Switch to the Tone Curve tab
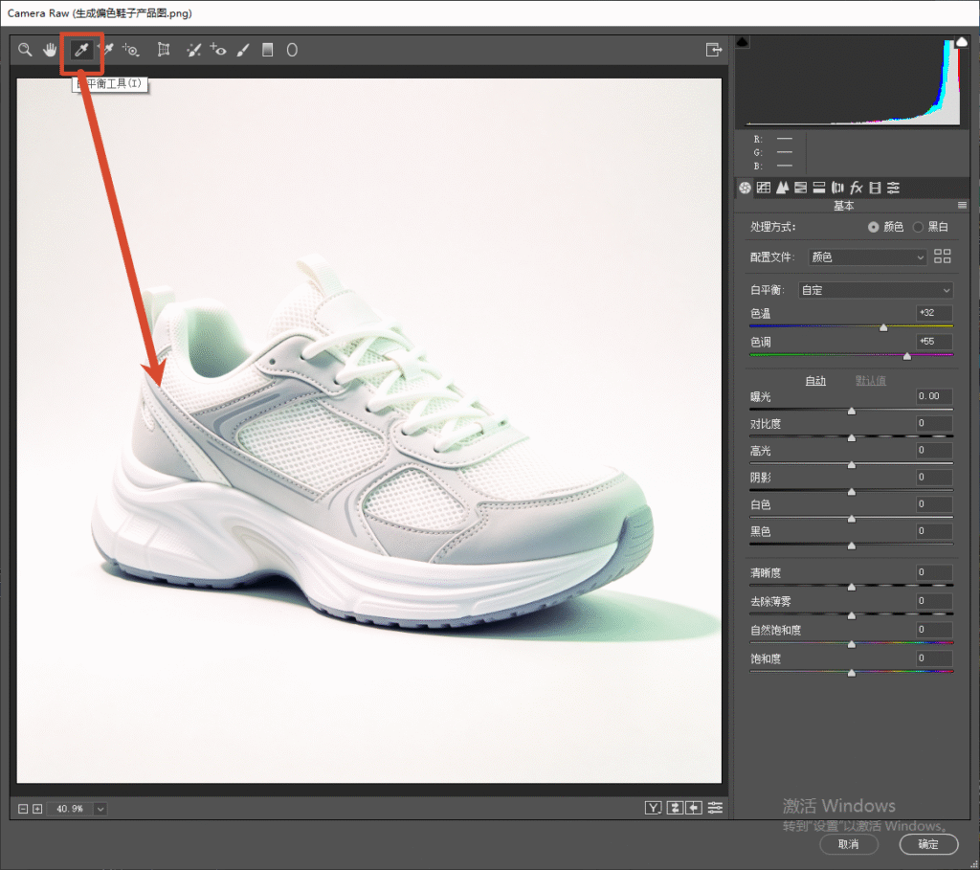The width and height of the screenshot is (980, 870). (763, 188)
